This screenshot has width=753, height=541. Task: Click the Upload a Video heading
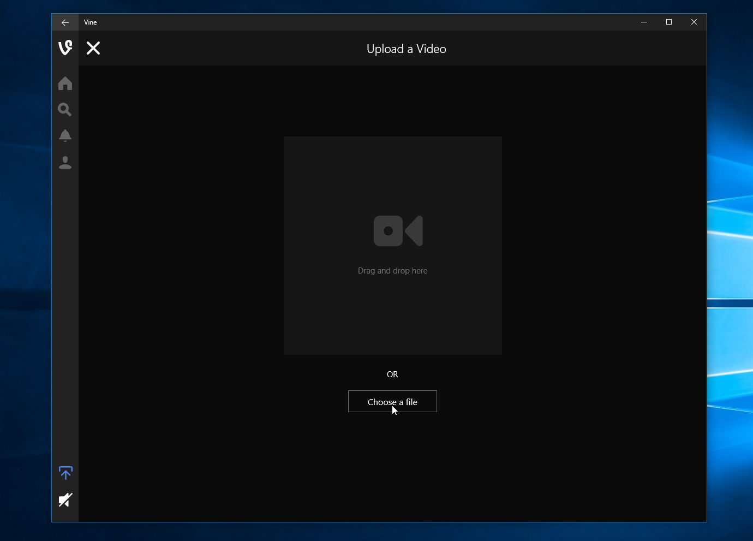tap(407, 49)
